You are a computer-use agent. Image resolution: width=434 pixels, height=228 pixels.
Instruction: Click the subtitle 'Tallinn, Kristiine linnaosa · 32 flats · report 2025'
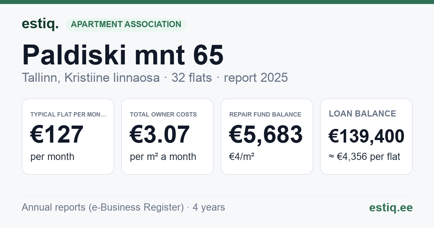(x=155, y=77)
